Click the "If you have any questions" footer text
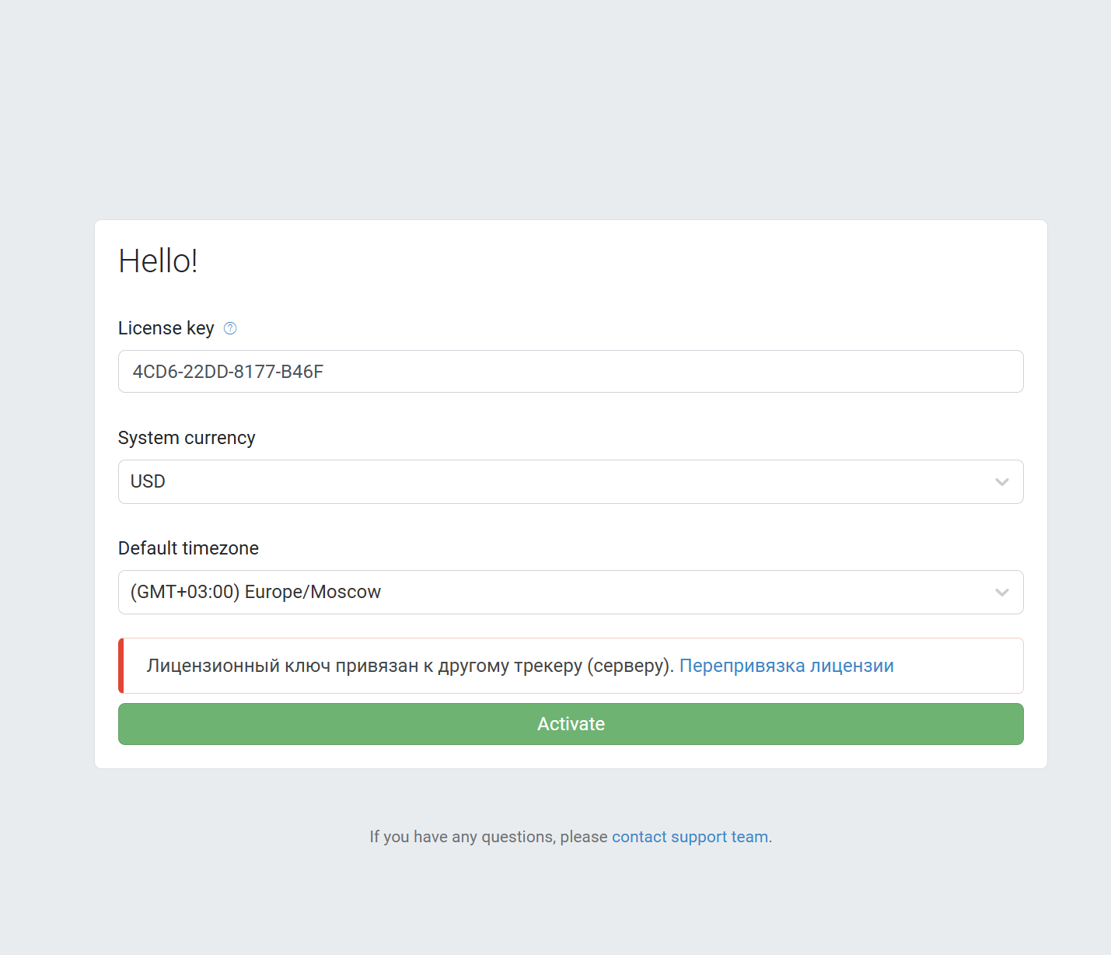The width and height of the screenshot is (1111, 955). [488, 837]
